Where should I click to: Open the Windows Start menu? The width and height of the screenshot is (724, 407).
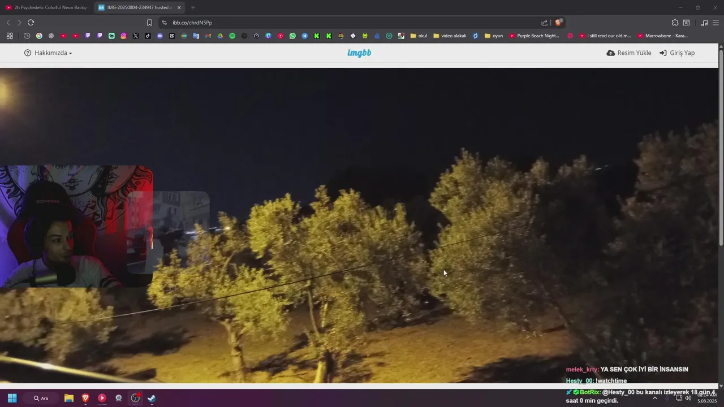12,398
